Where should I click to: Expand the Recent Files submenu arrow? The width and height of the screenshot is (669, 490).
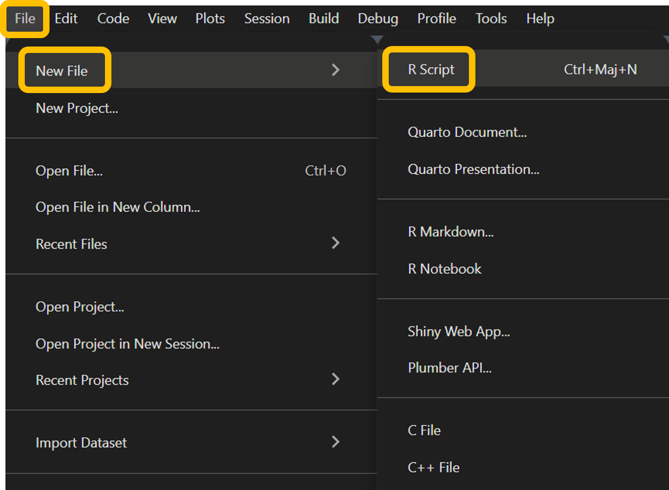tap(335, 243)
